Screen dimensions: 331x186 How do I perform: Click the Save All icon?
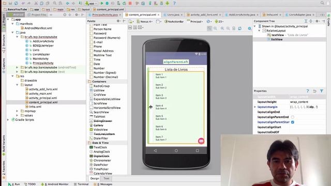(10, 3)
